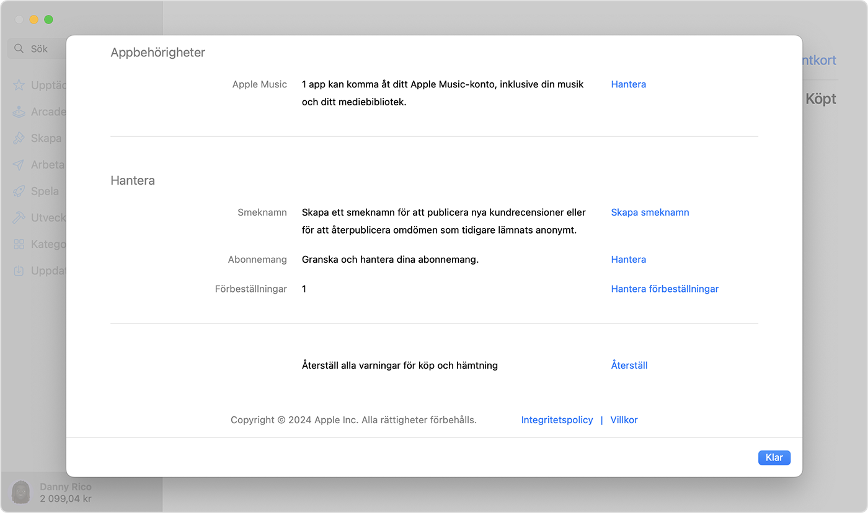Click the text 'Granska och hantera dina abonnemang.'
The height and width of the screenshot is (513, 868).
(x=390, y=260)
